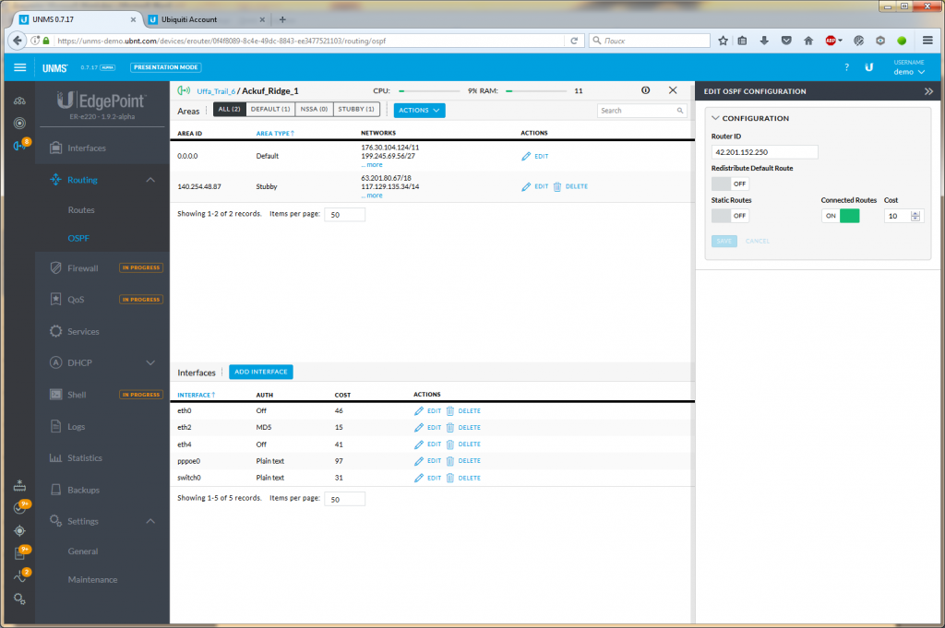945x628 pixels.
Task: Open the browser downloads arrow icon
Action: 763,41
